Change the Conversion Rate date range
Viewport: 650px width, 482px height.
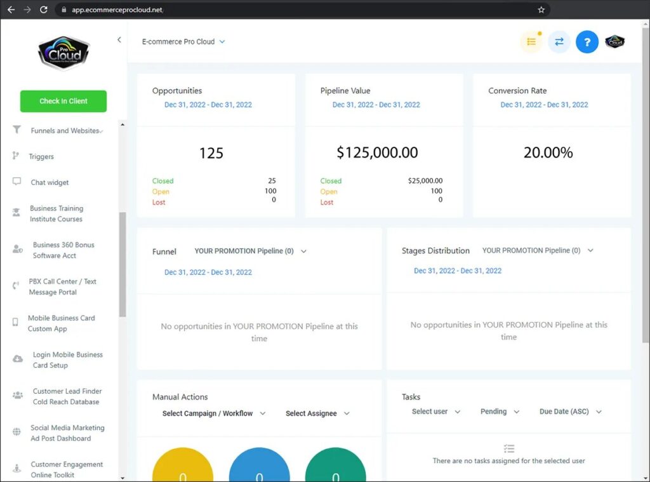(x=544, y=105)
